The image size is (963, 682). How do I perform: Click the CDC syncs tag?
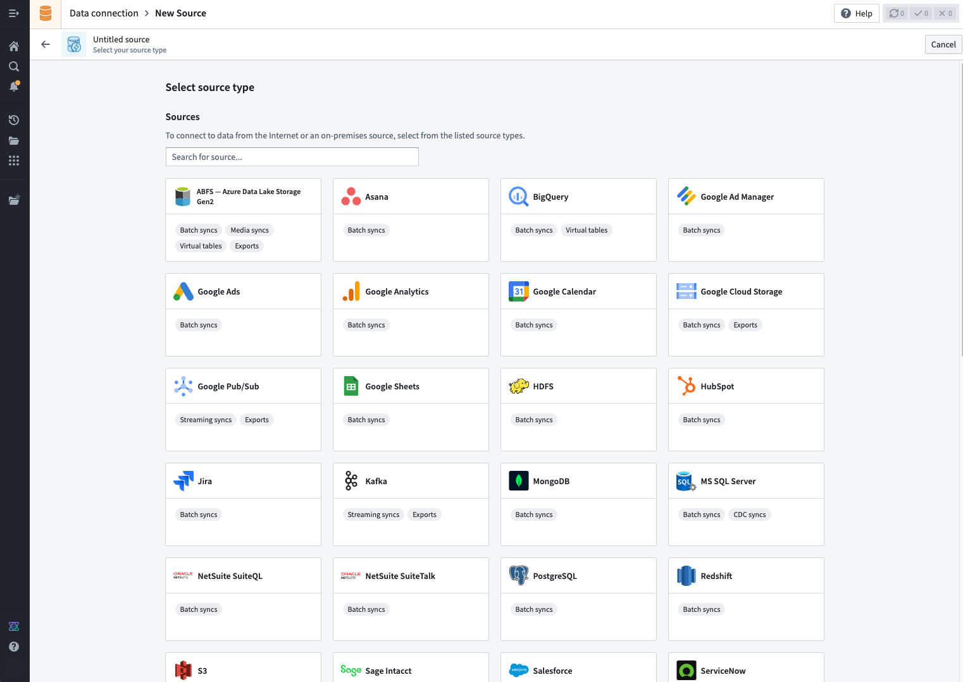(750, 515)
